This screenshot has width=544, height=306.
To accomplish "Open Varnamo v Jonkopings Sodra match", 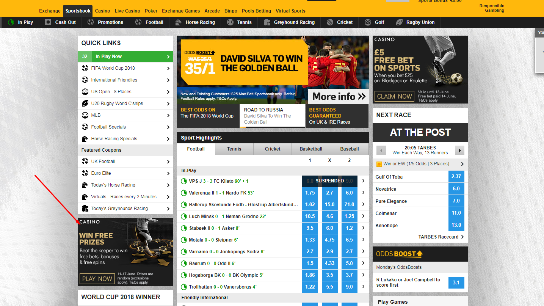I will tap(227, 252).
